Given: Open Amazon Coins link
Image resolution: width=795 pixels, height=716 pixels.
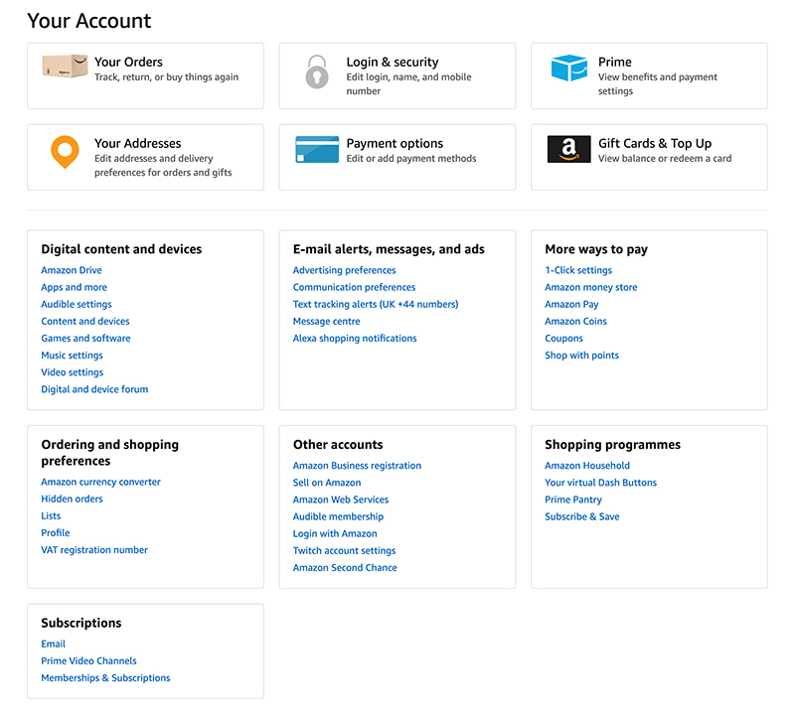Looking at the screenshot, I should (575, 322).
